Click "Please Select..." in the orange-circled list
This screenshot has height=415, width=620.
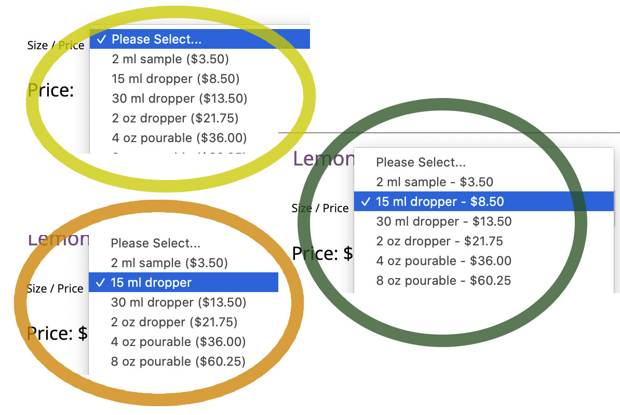155,243
